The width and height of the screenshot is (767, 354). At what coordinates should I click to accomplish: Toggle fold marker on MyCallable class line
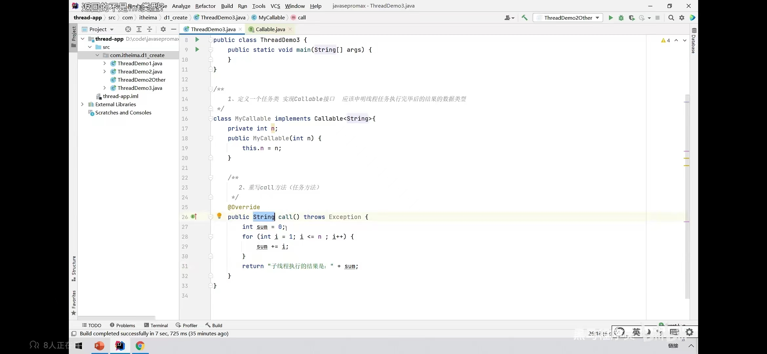pos(211,119)
